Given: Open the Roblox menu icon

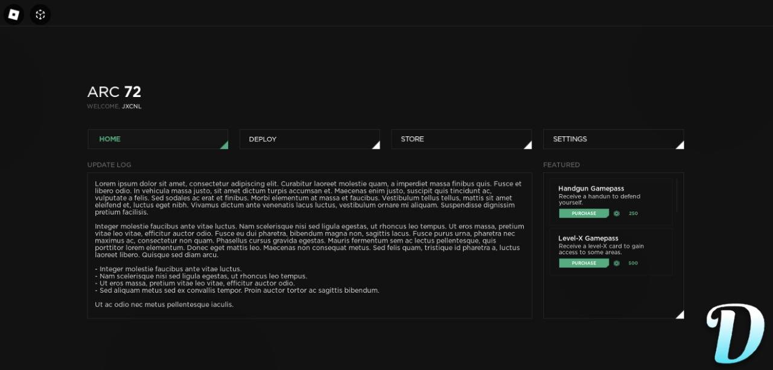Looking at the screenshot, I should 13,14.
